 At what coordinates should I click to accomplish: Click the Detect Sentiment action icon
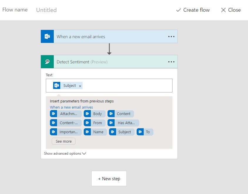point(47,62)
